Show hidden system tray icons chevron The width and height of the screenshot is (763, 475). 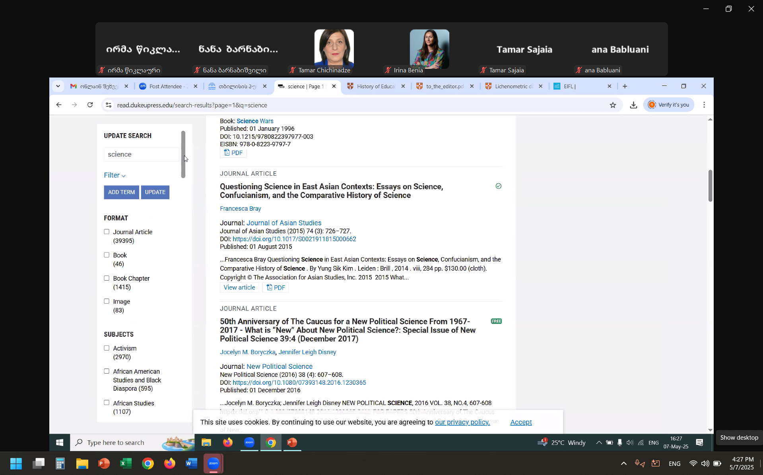(x=623, y=463)
